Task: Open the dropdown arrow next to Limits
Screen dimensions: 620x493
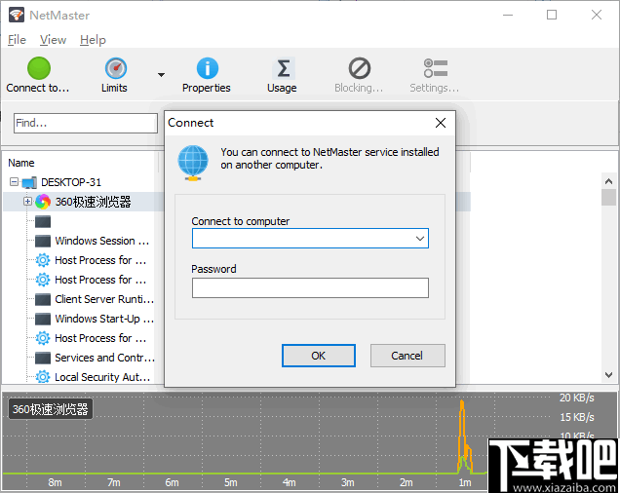Action: coord(161,75)
